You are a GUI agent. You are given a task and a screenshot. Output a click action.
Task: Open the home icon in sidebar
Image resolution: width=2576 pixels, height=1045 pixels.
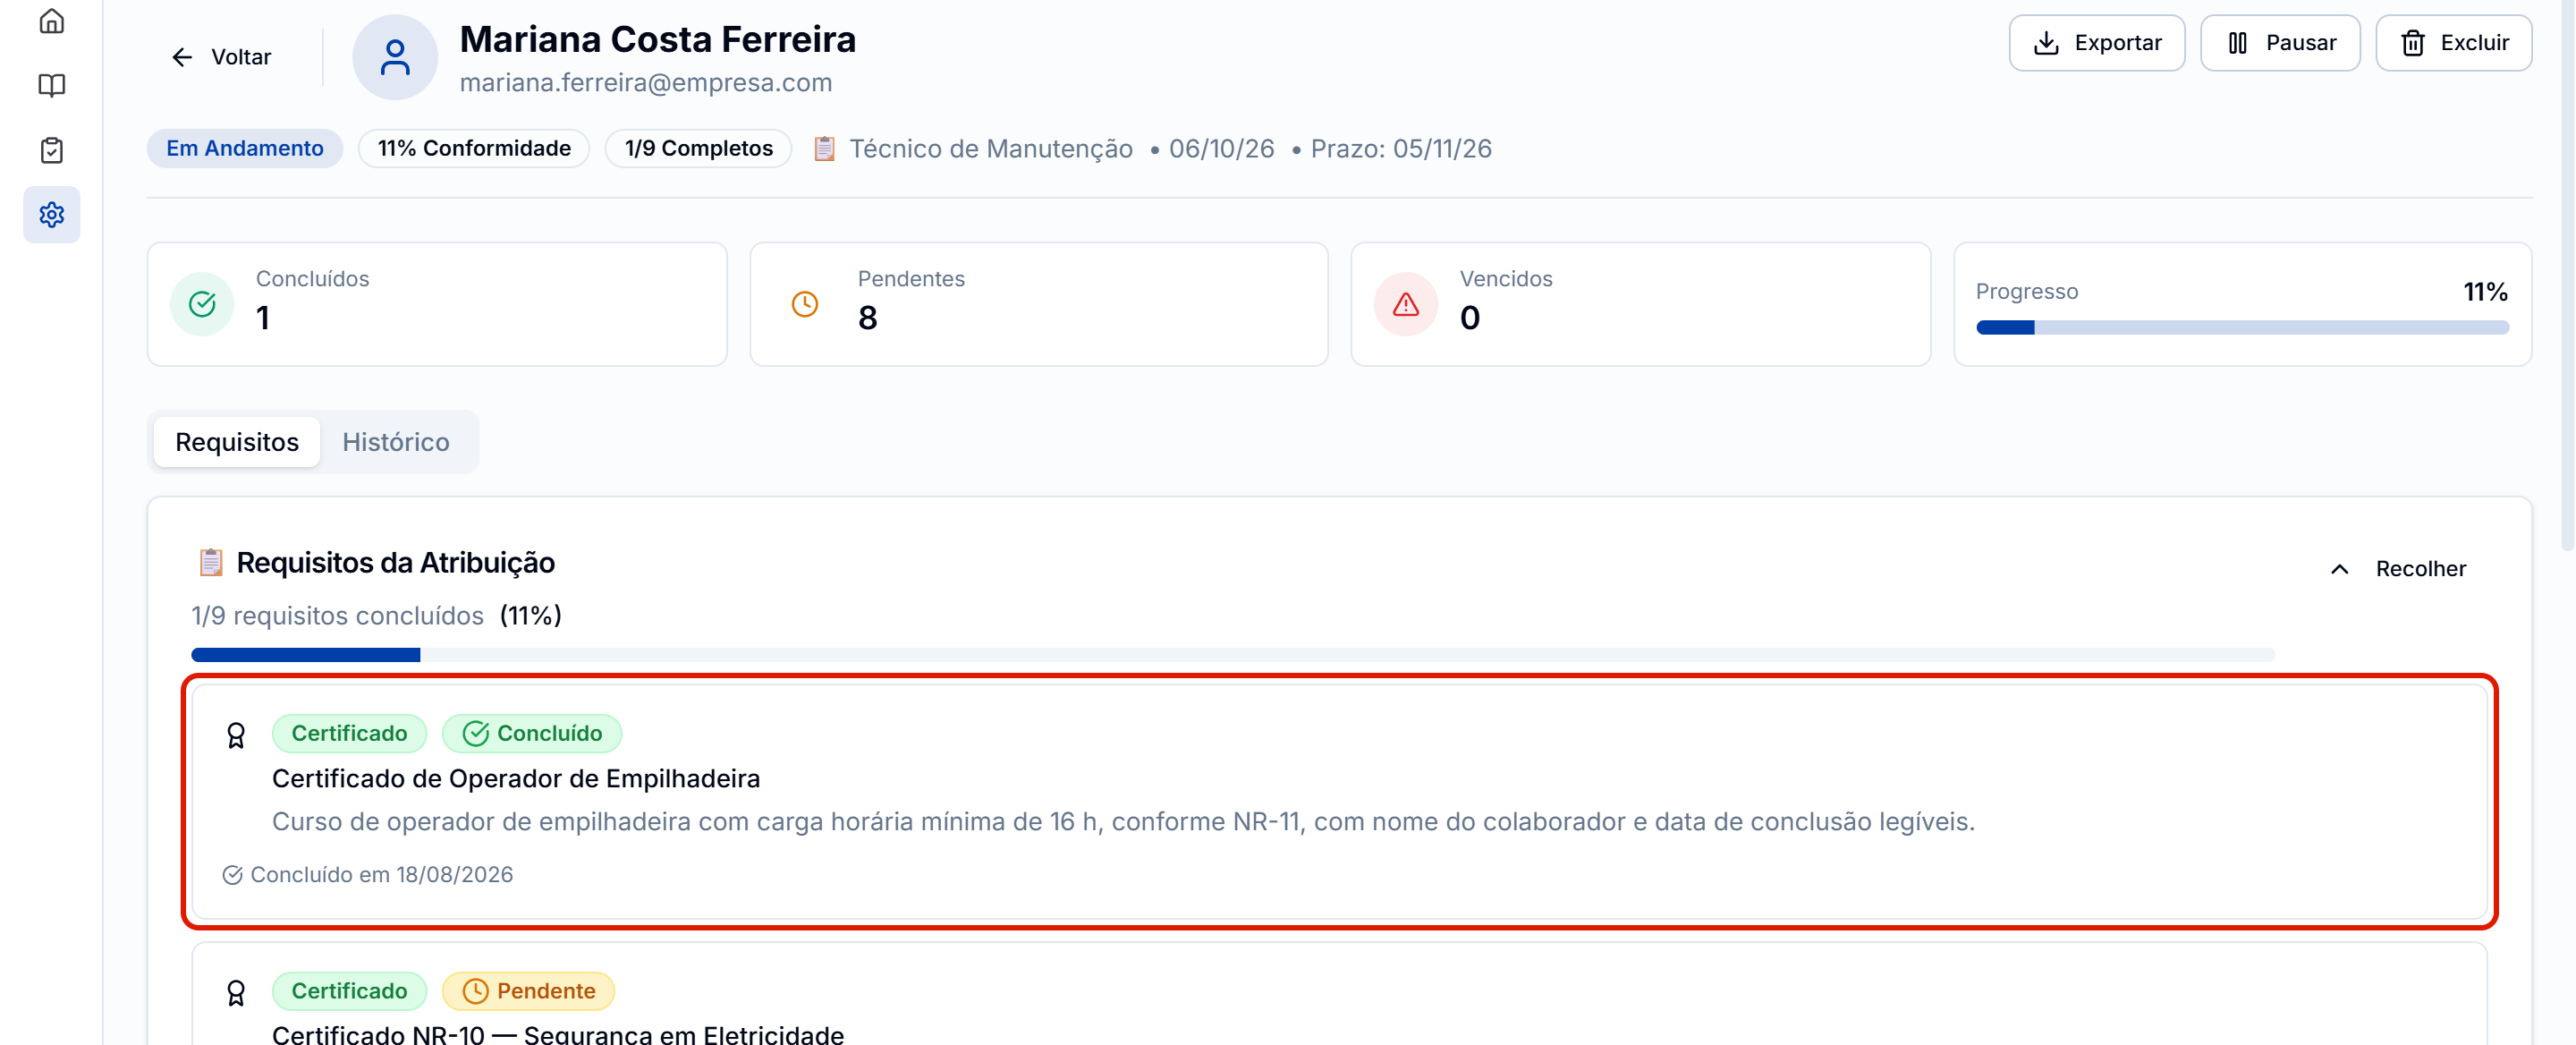(x=52, y=21)
